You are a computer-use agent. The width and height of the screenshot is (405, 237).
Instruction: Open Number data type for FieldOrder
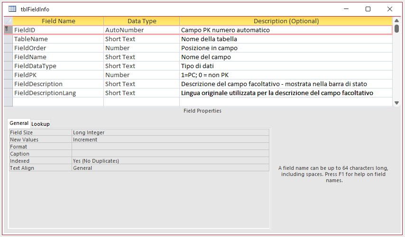142,48
